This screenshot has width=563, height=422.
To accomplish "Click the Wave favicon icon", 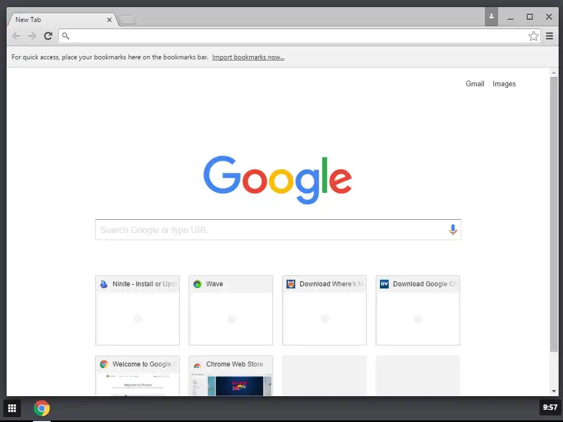I will pos(197,284).
